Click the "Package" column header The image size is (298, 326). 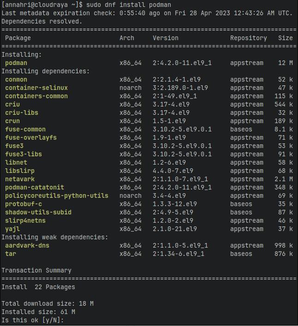click(x=18, y=38)
